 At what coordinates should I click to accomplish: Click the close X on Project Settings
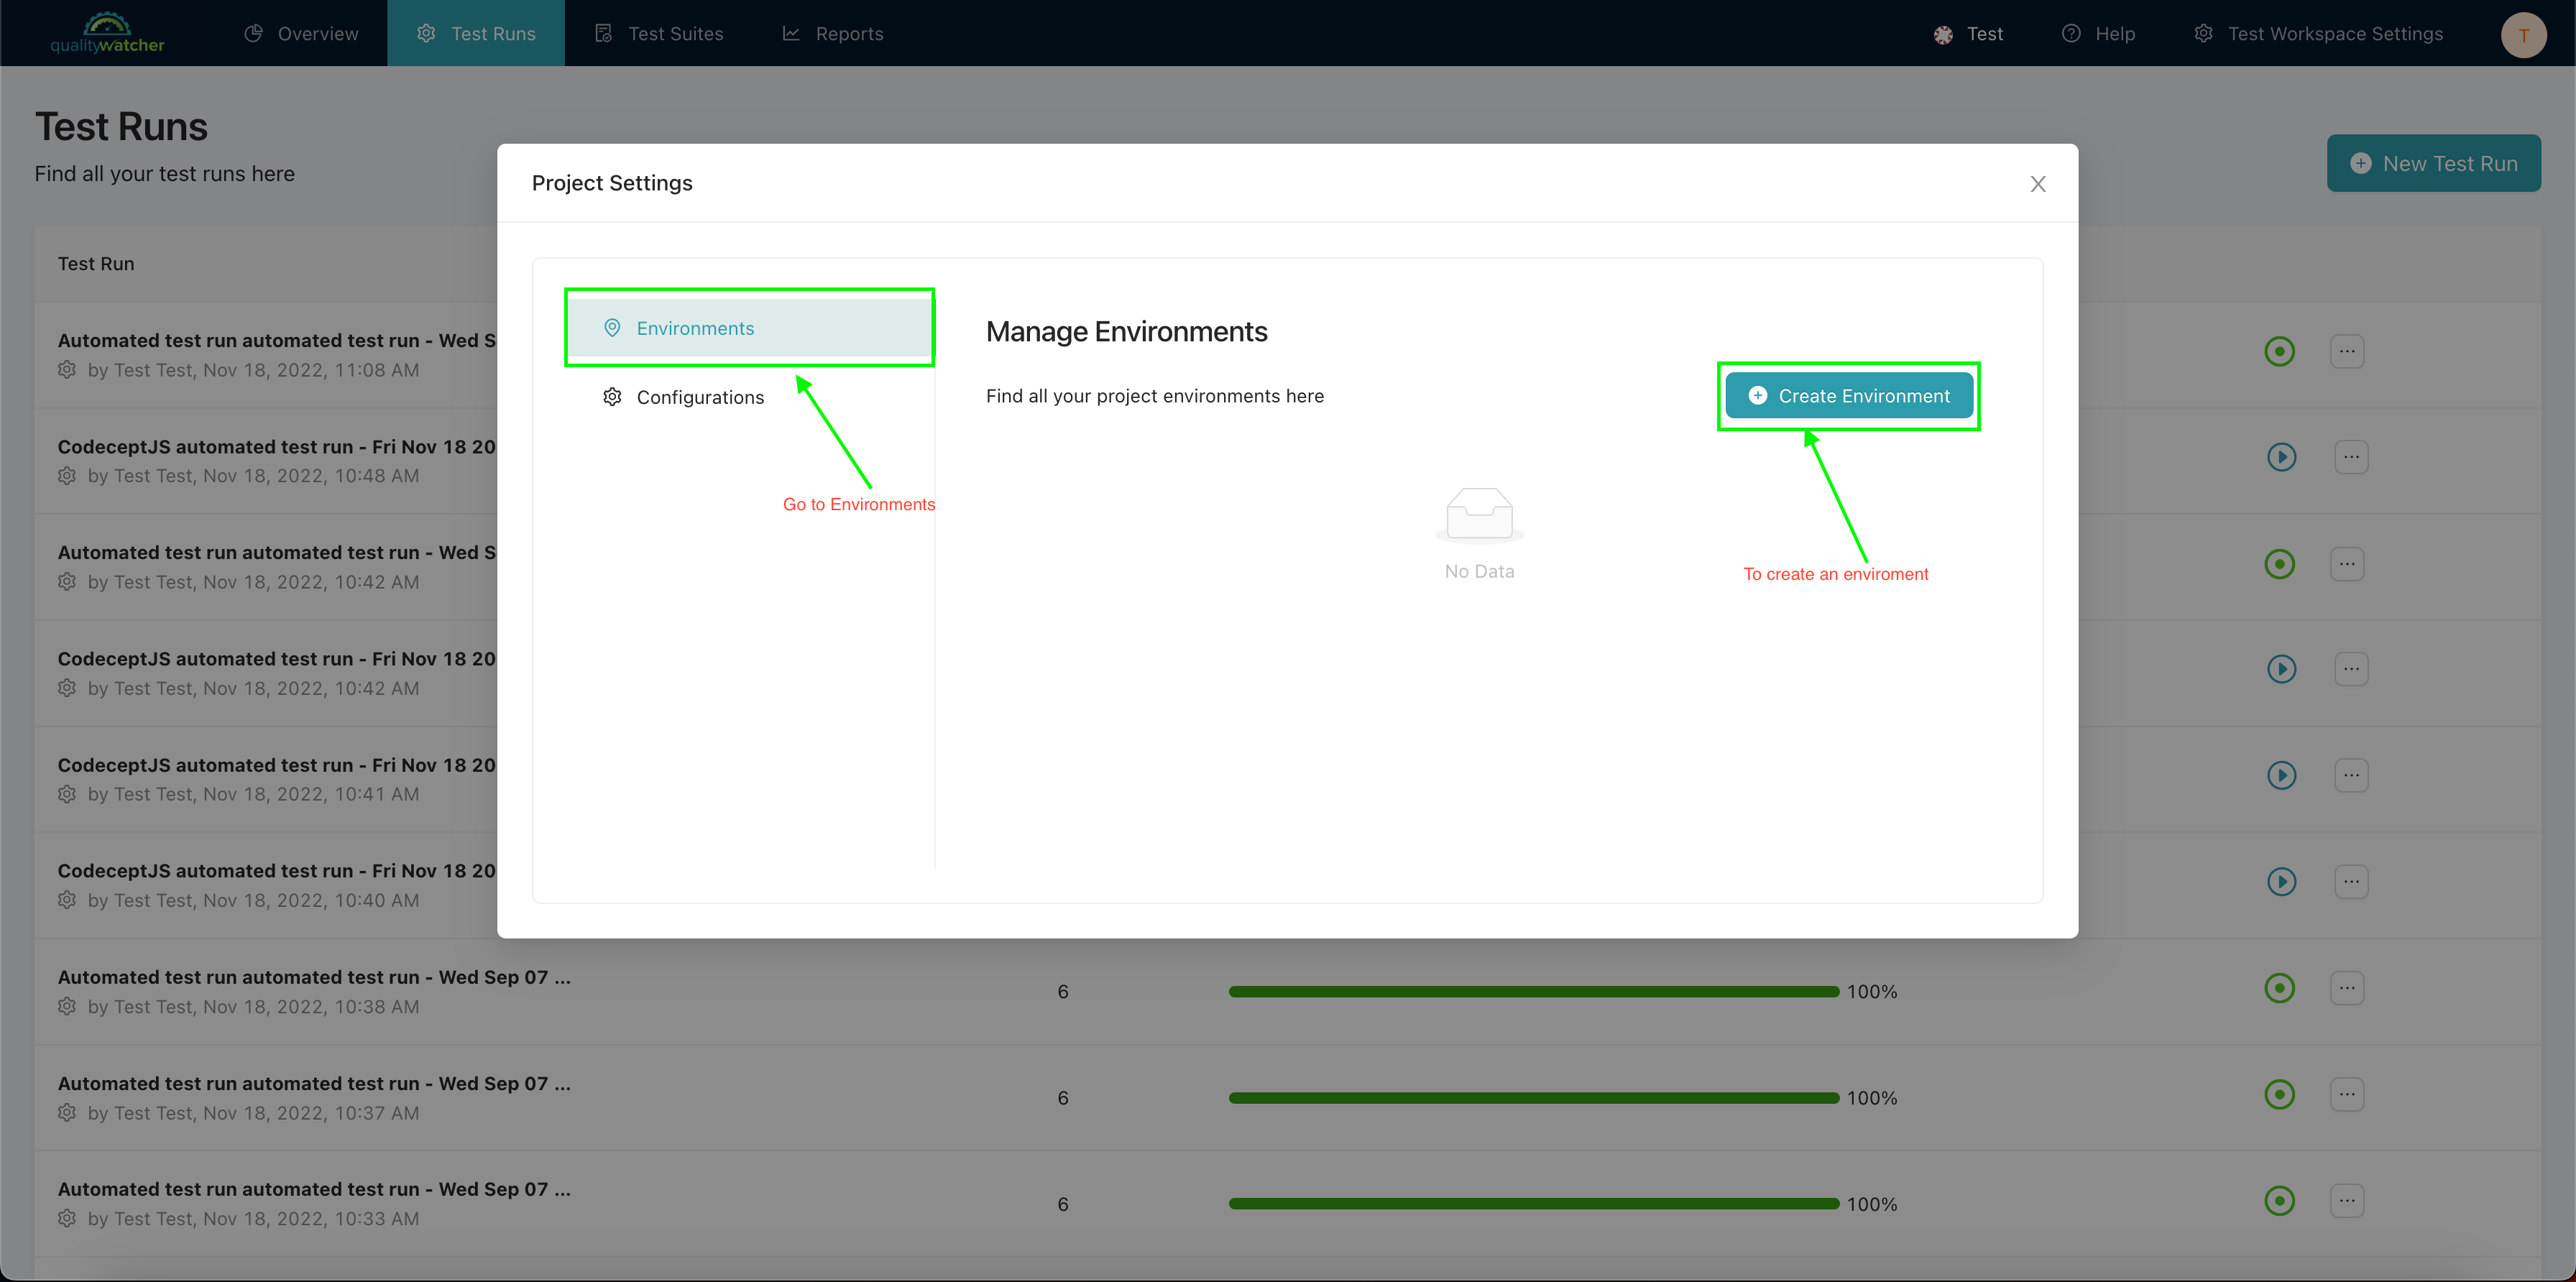pos(2039,184)
